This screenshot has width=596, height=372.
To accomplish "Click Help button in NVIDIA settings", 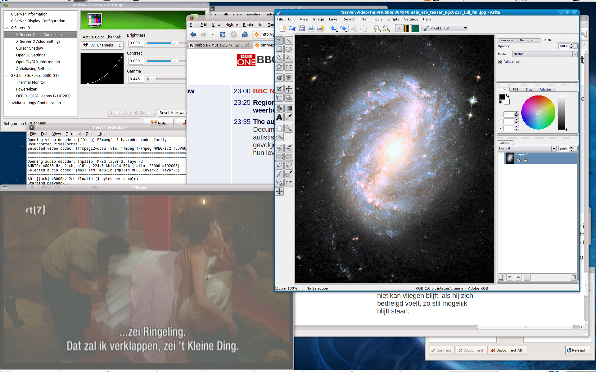I will tap(158, 123).
